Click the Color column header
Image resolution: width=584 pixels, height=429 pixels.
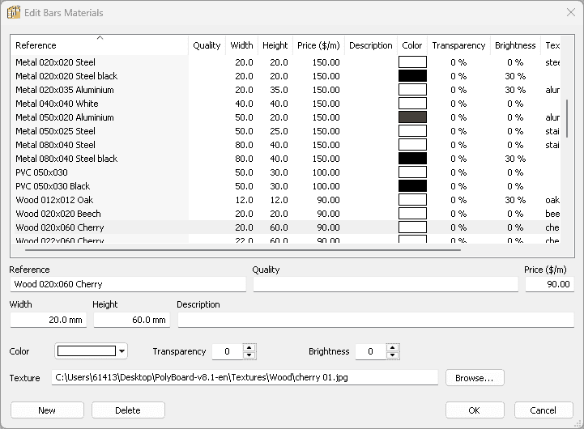(x=412, y=45)
